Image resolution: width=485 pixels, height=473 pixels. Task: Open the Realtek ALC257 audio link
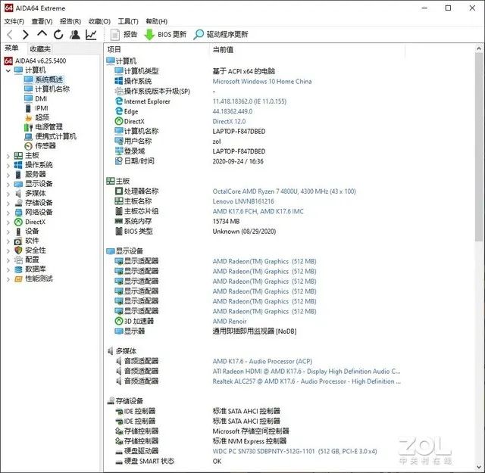pyautogui.click(x=306, y=381)
